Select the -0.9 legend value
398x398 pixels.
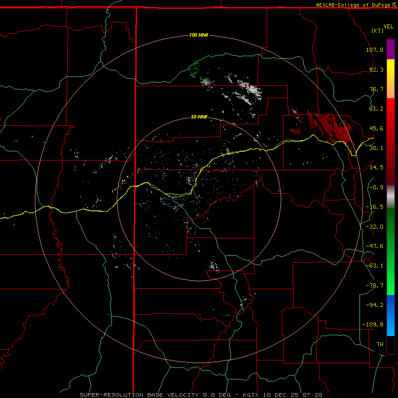(376, 188)
